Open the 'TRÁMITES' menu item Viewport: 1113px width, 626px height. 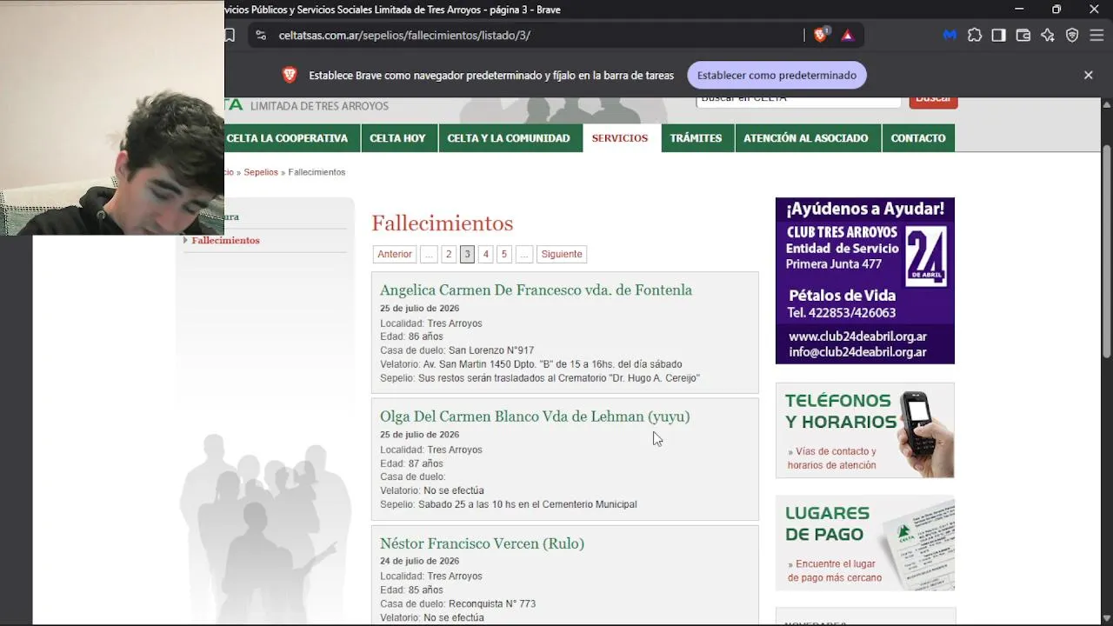696,138
